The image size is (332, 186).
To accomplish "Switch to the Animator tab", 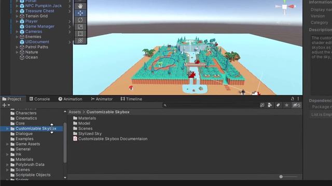I will point(102,99).
